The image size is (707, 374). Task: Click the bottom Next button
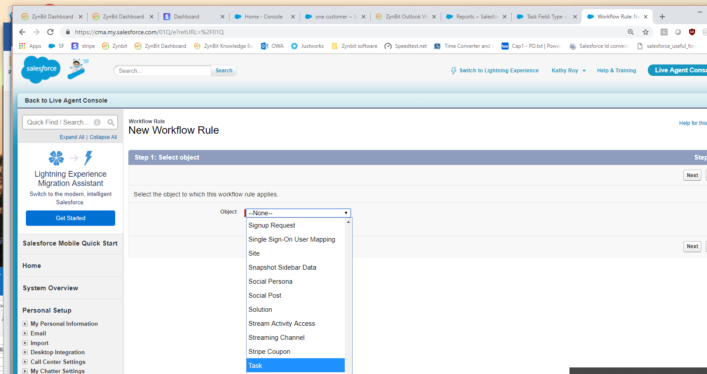692,246
